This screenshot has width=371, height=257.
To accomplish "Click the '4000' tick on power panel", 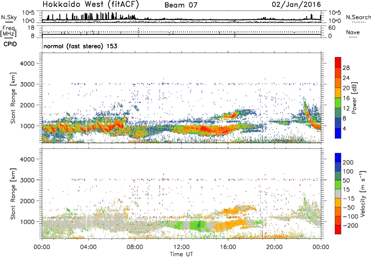I will (27, 64).
